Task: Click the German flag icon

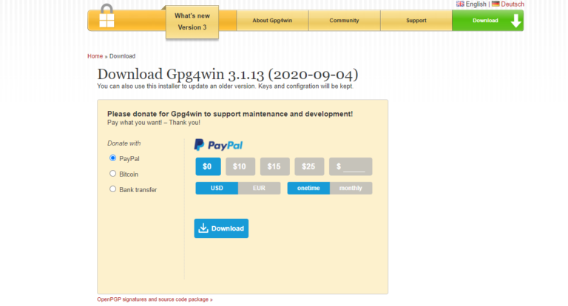Action: click(496, 4)
